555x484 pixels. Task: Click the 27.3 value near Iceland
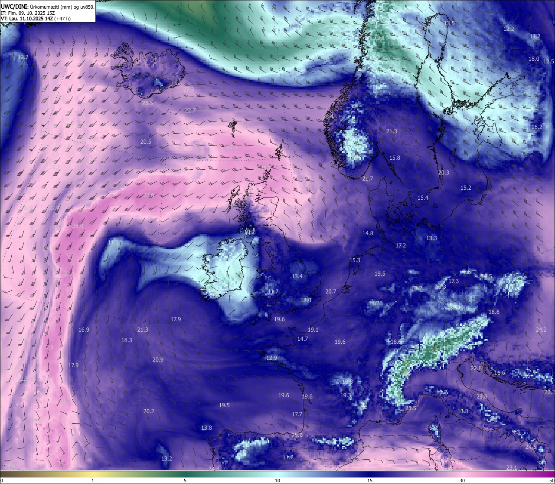[x=189, y=90]
